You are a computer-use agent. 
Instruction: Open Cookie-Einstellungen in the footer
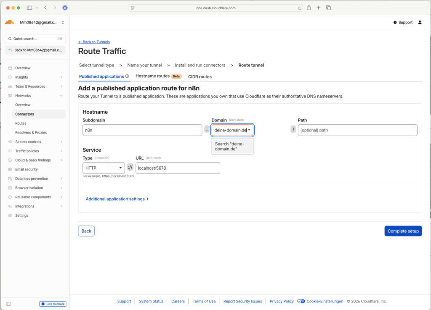tap(321, 301)
